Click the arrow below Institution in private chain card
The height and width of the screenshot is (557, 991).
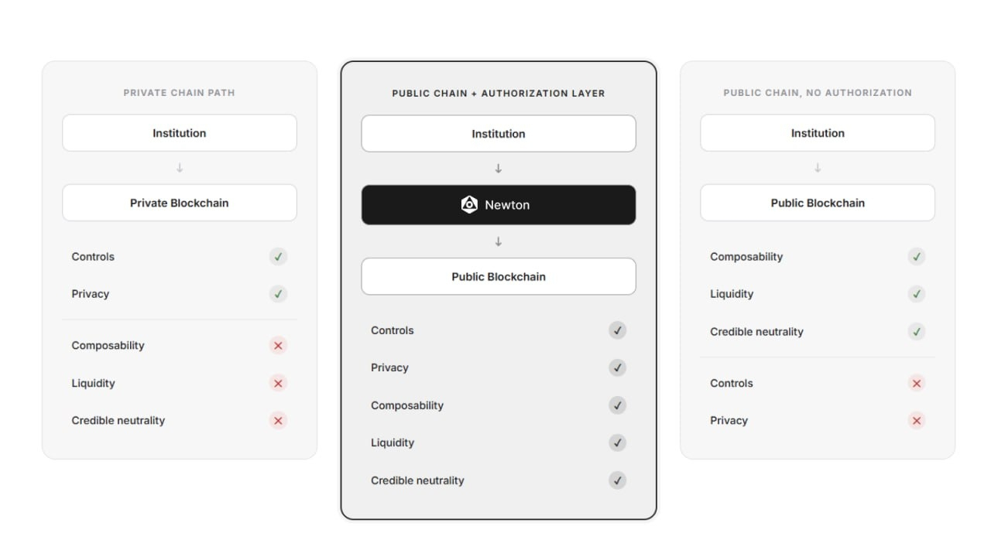pos(180,168)
